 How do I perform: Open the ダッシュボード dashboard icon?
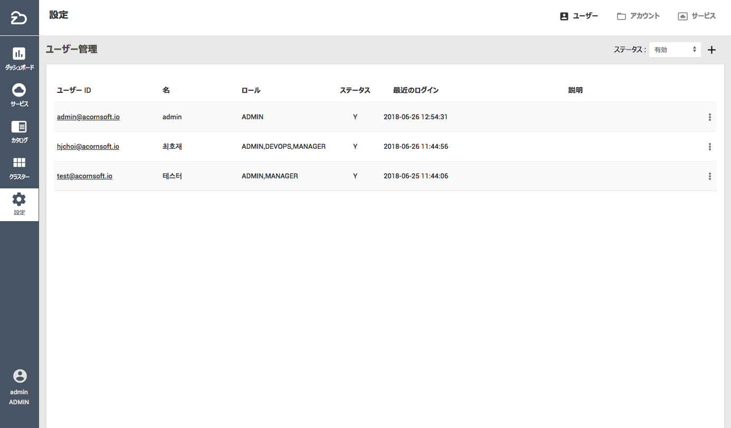(x=19, y=54)
